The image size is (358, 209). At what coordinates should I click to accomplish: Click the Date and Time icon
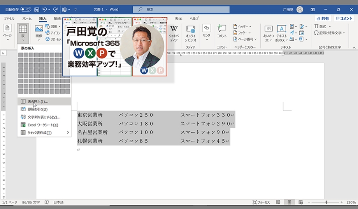(x=302, y=33)
